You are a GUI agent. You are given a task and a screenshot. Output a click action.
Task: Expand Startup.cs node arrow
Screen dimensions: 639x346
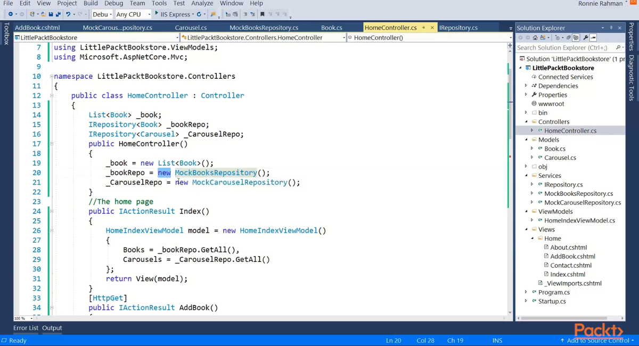(526, 301)
